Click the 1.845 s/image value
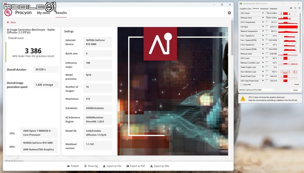Screen dimensions: 304x173 tap(46, 85)
